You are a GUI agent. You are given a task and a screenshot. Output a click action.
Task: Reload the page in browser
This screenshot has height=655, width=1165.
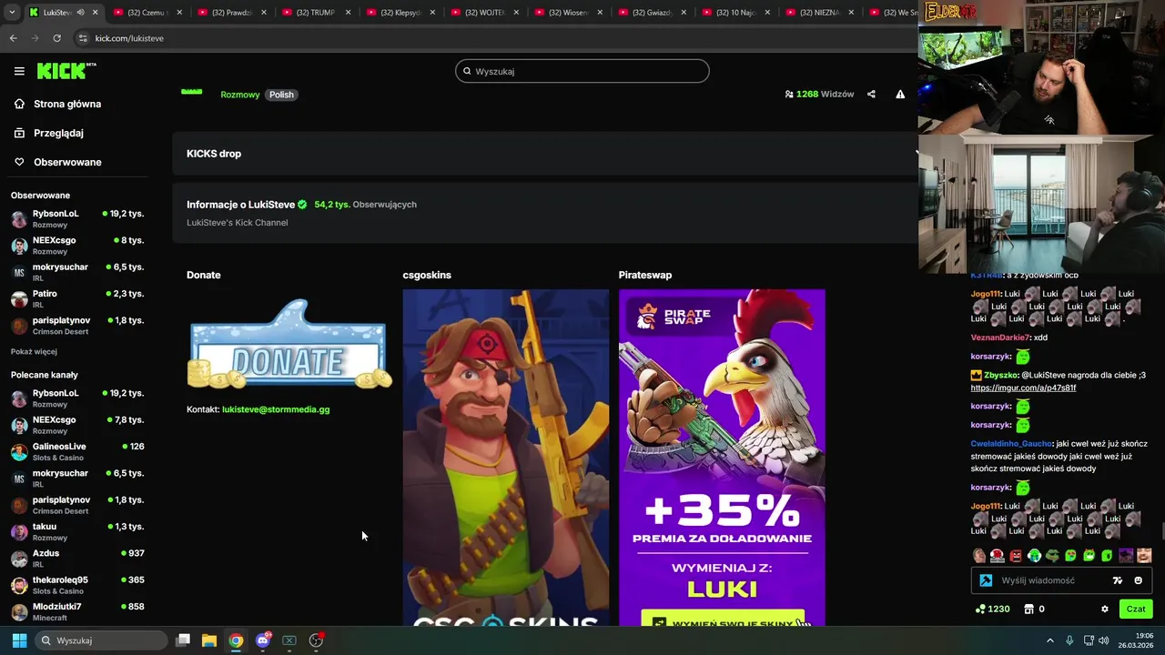(x=56, y=38)
